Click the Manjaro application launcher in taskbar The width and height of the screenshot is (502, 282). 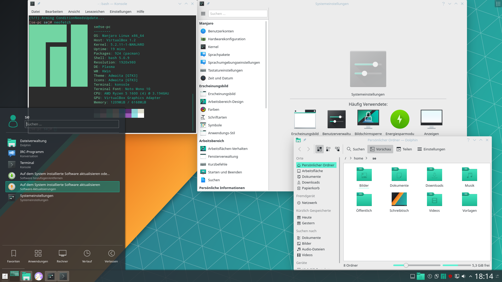[5, 276]
